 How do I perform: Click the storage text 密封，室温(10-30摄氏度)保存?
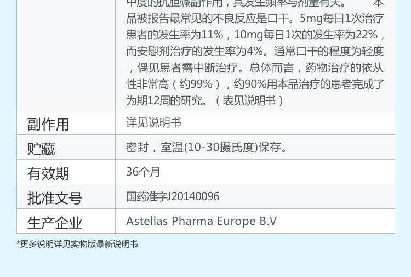tap(207, 148)
